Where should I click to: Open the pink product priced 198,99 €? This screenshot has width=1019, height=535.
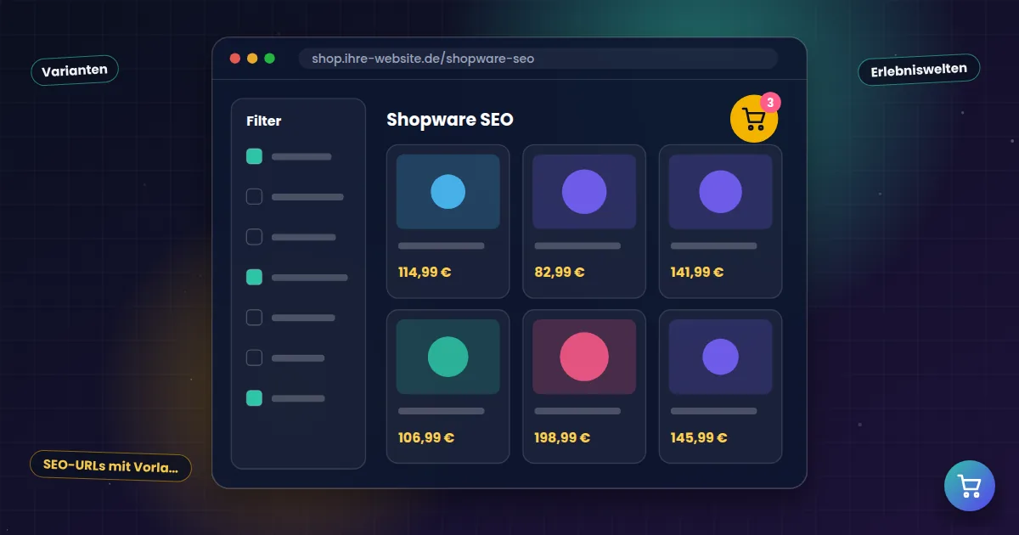point(584,357)
